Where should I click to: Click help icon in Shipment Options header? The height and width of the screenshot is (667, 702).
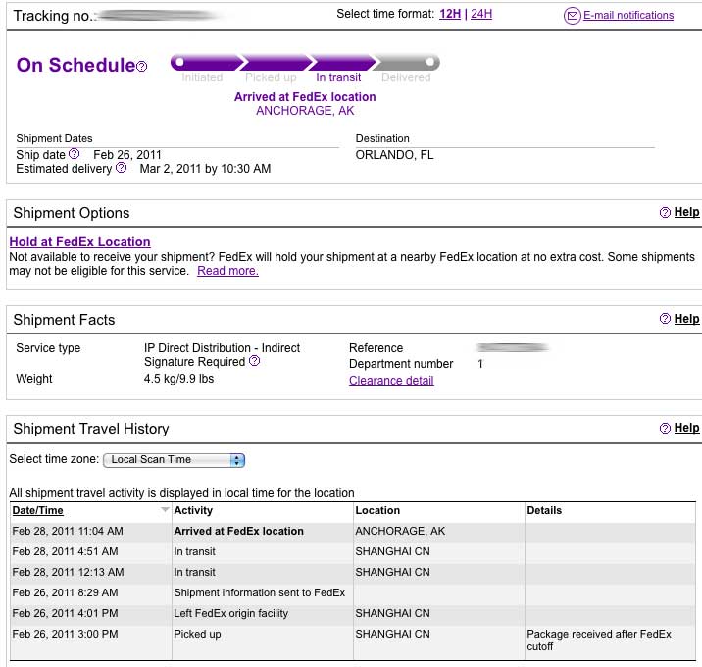click(665, 212)
